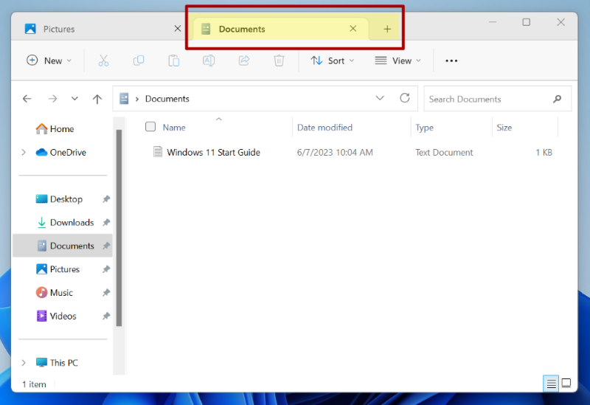Viewport: 590px width, 405px height.
Task: Expand the This PC tree node
Action: [24, 362]
